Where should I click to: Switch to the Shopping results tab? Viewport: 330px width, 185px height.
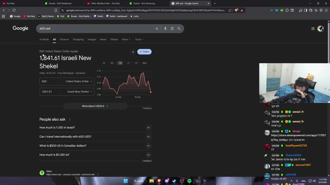(x=78, y=39)
